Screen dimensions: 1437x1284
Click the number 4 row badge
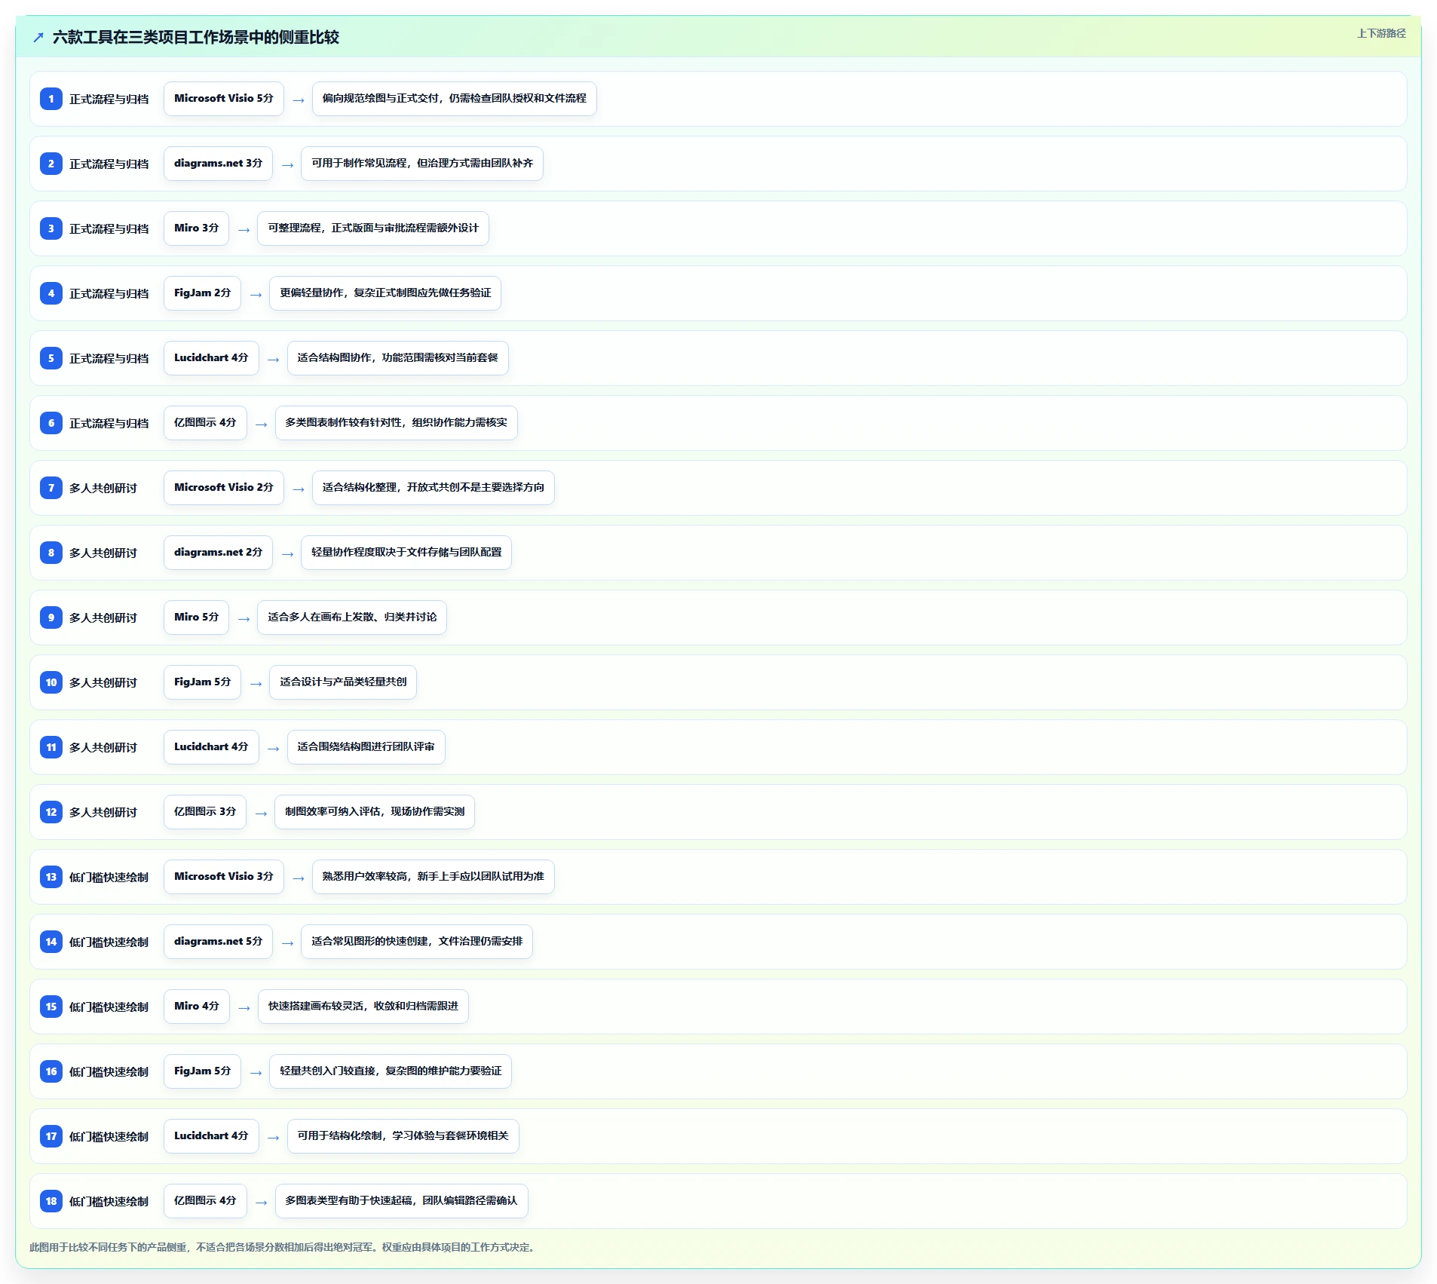[x=51, y=293]
